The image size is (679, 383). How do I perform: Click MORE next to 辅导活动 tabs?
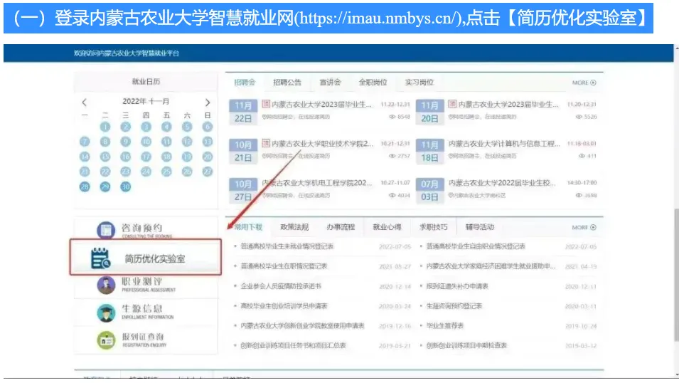pos(584,227)
